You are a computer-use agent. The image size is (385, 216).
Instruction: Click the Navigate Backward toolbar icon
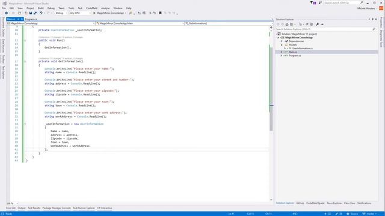7,13
